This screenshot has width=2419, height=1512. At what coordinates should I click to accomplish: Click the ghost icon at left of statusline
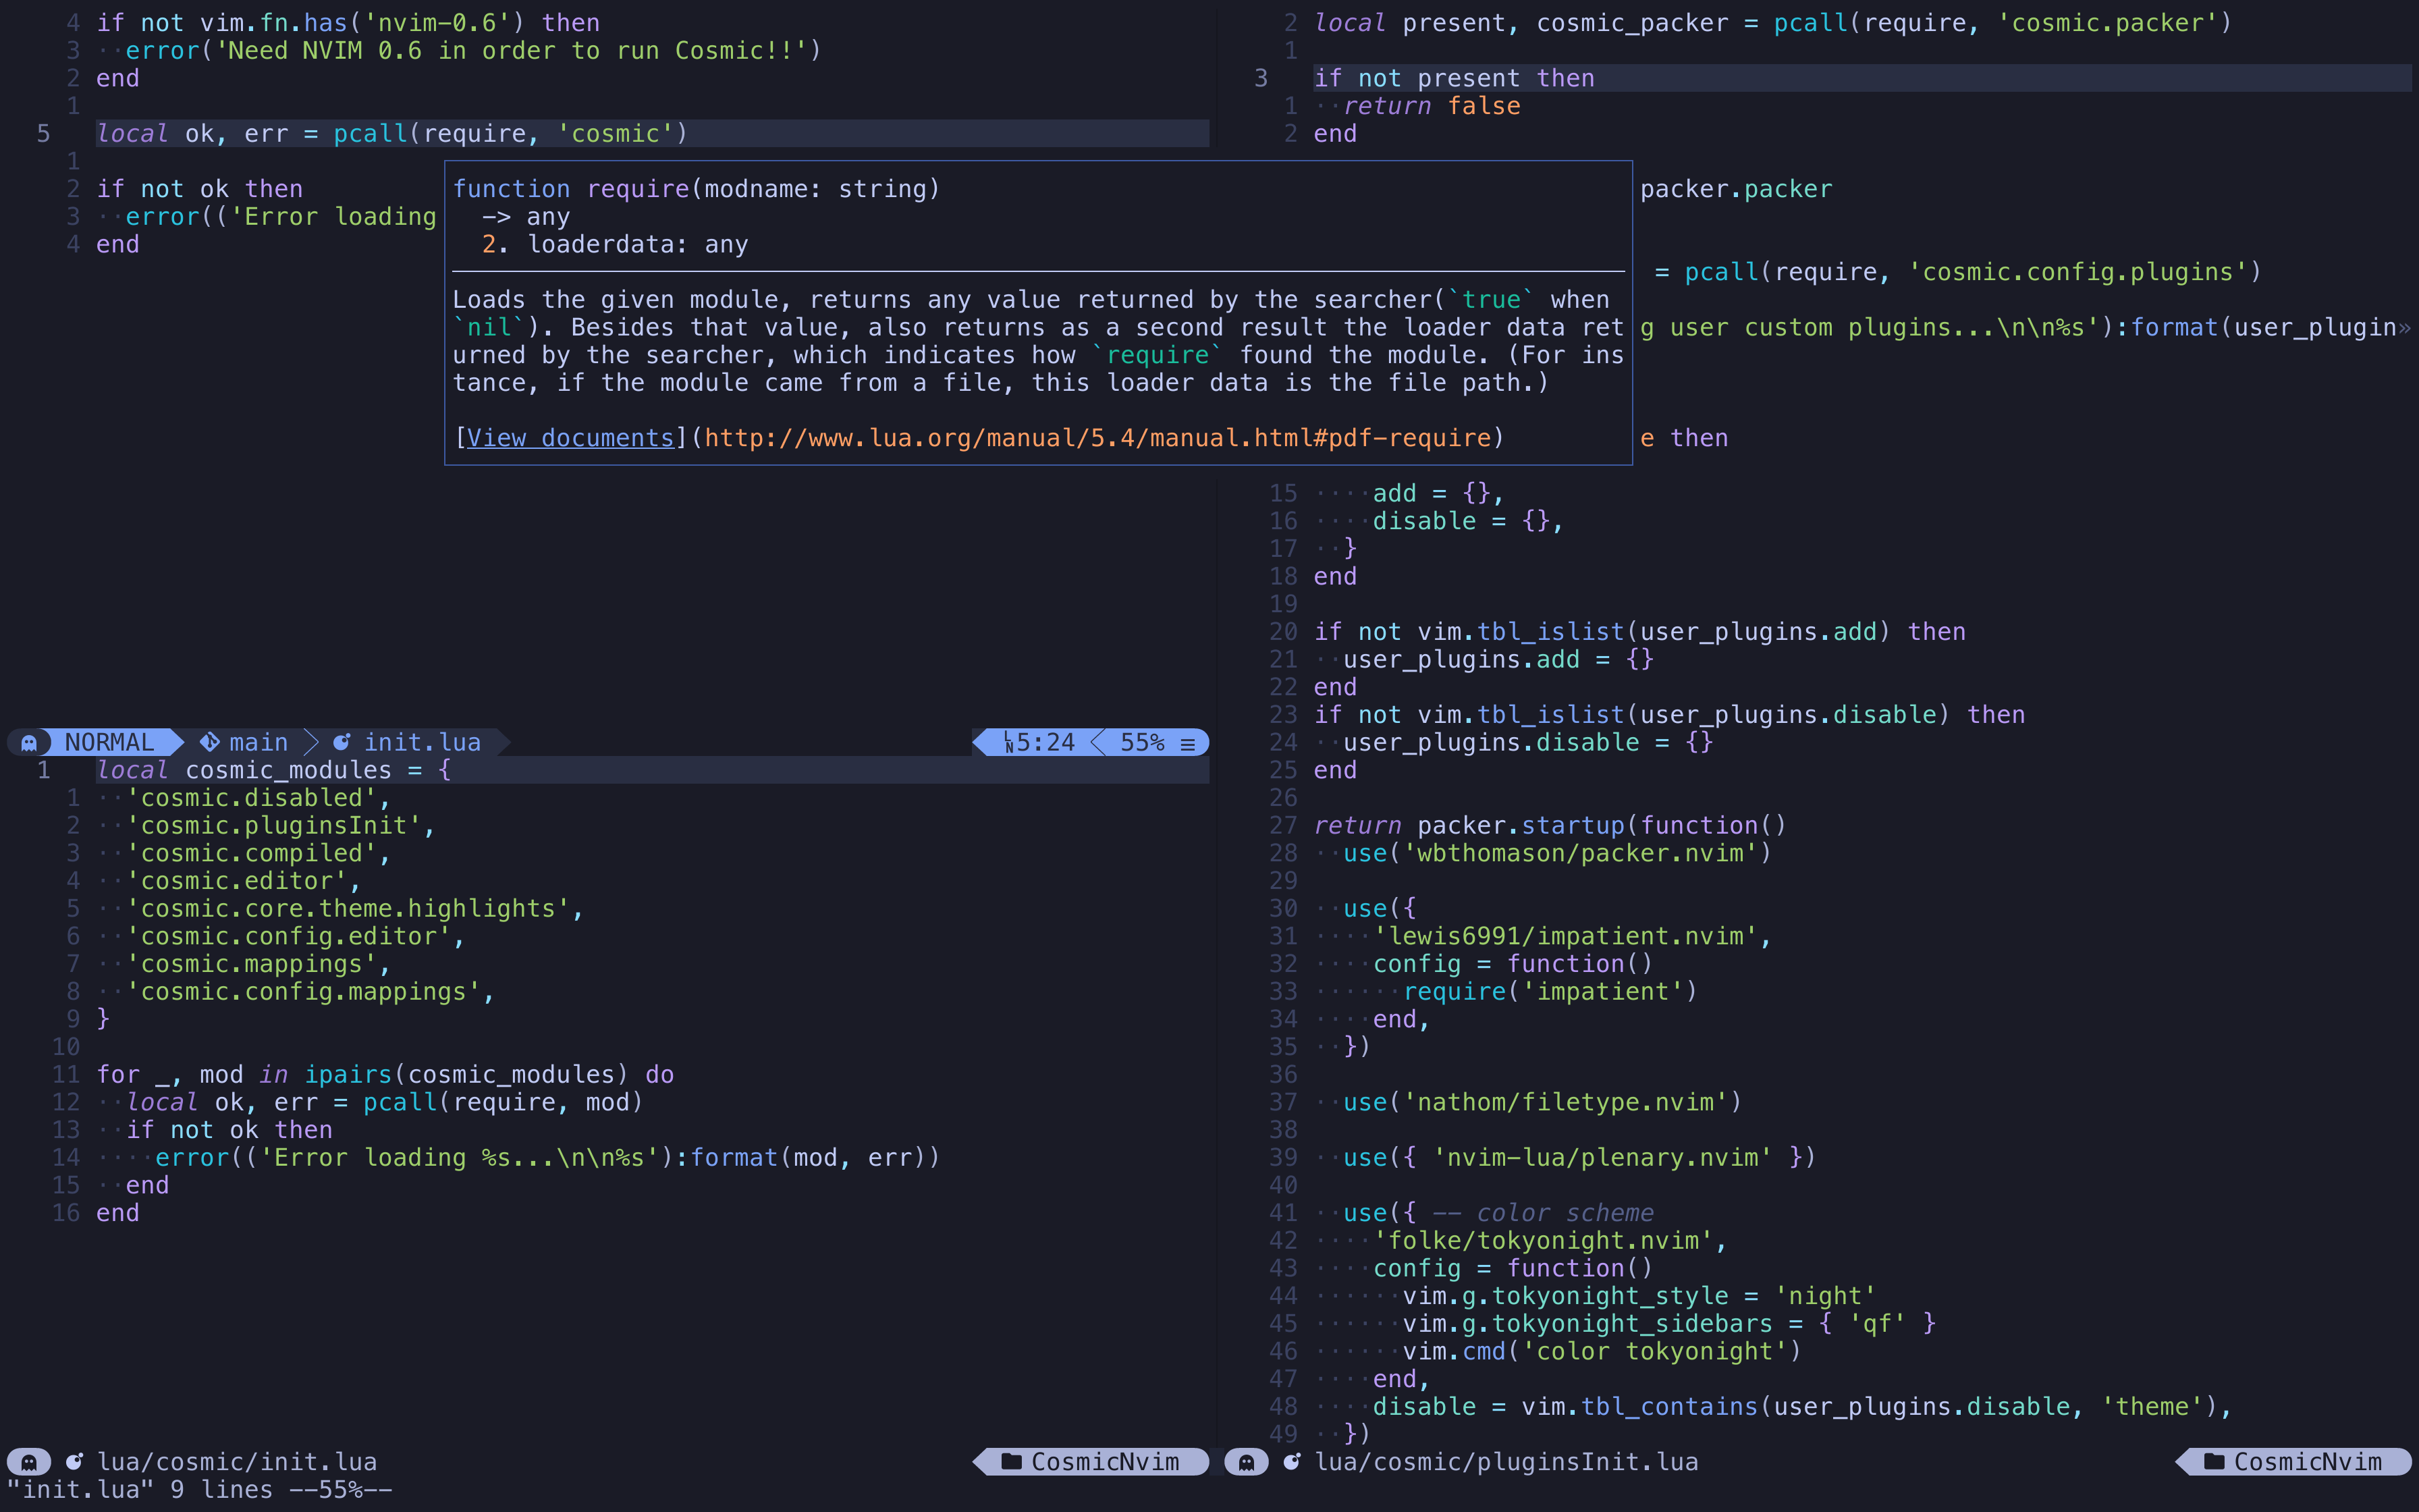(x=29, y=741)
